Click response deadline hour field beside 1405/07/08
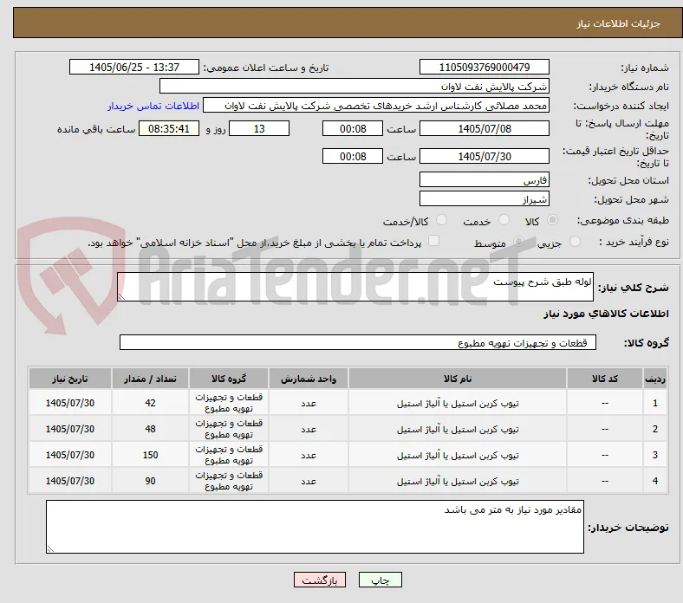Viewport: 683px width, 603px height. 353,128
